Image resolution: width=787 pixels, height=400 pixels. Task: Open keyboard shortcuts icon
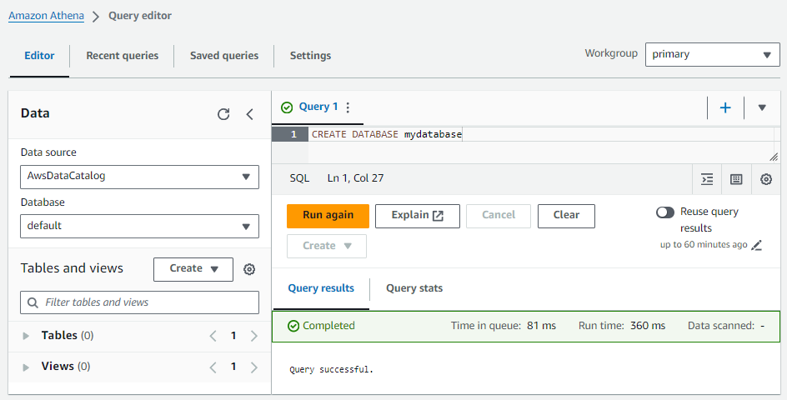[x=736, y=179]
